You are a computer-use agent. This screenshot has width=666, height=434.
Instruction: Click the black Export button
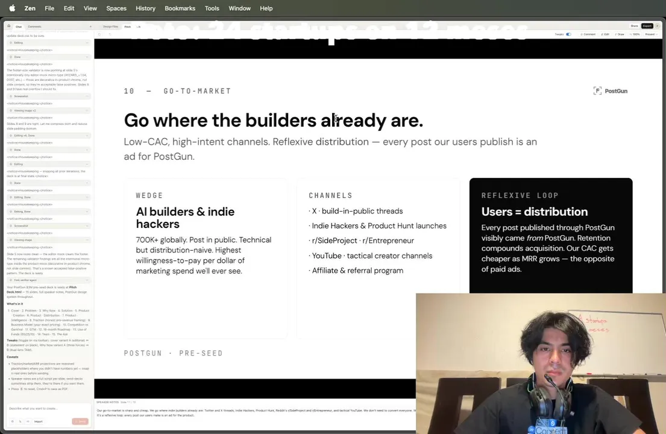point(647,26)
